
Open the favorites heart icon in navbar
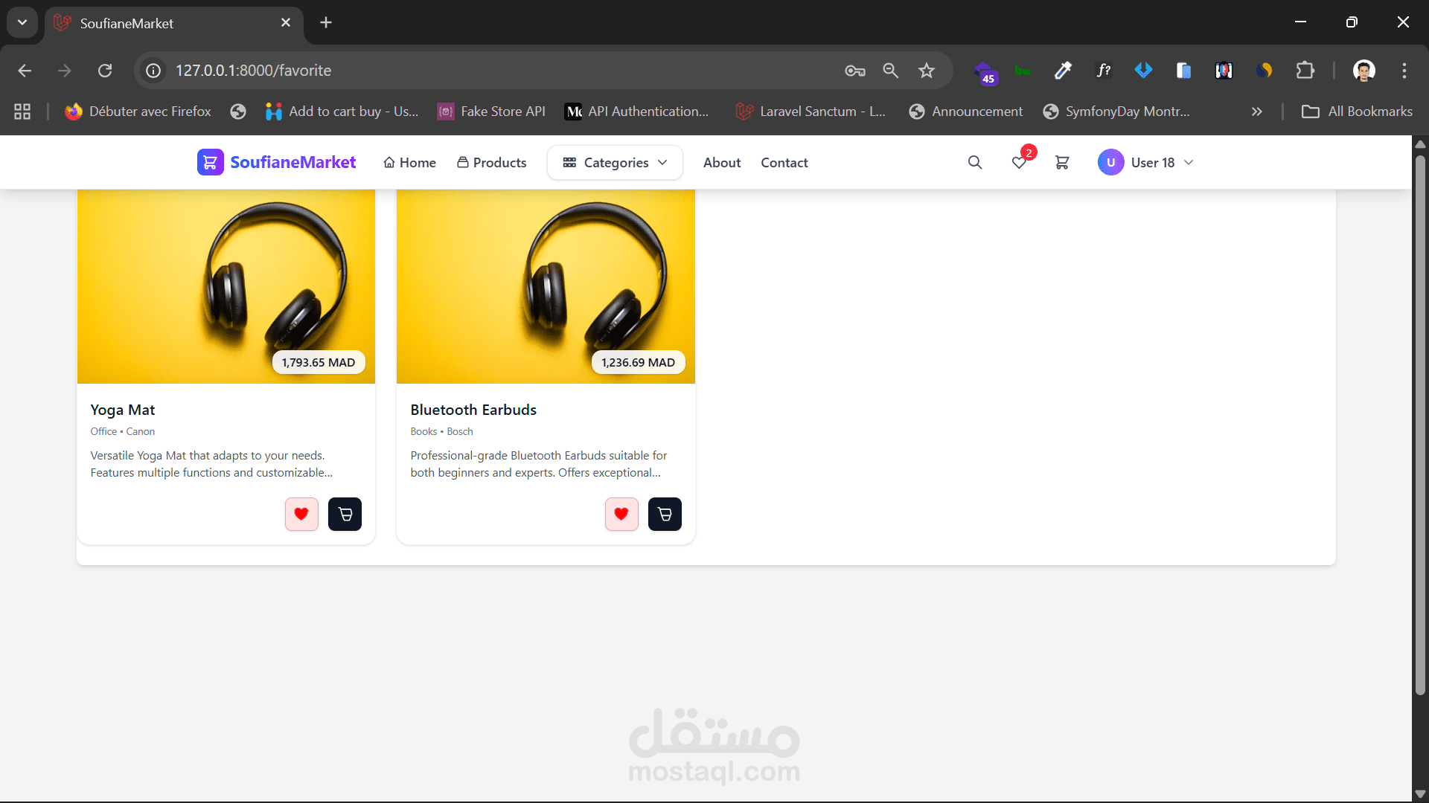[1019, 162]
